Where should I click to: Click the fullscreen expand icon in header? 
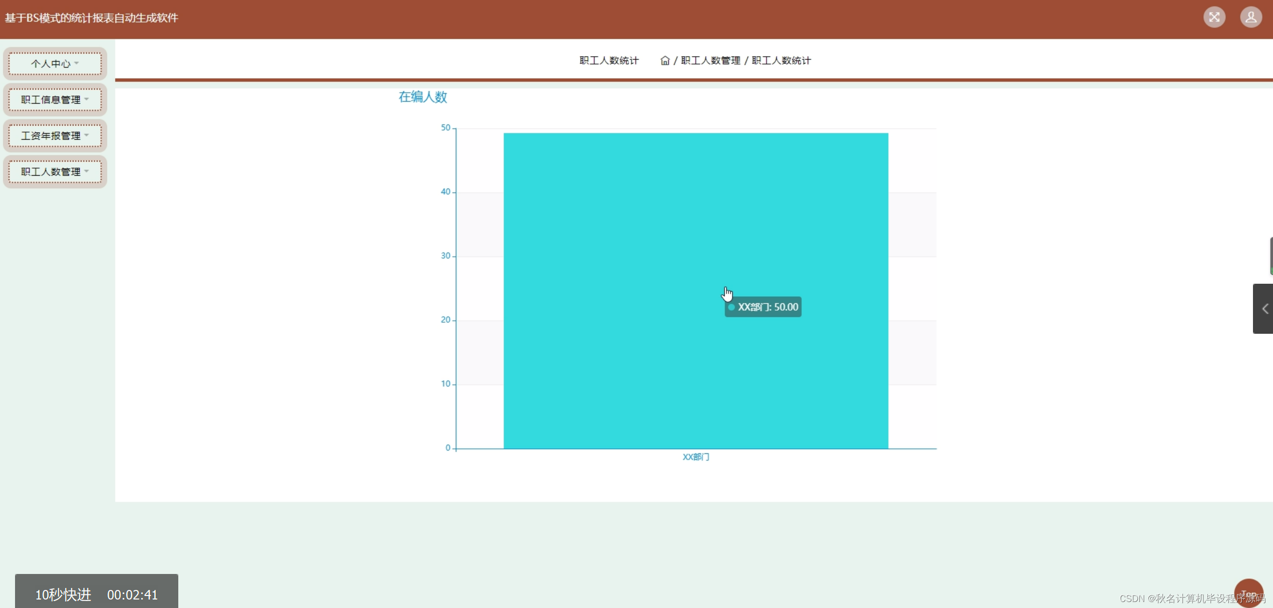click(1214, 17)
